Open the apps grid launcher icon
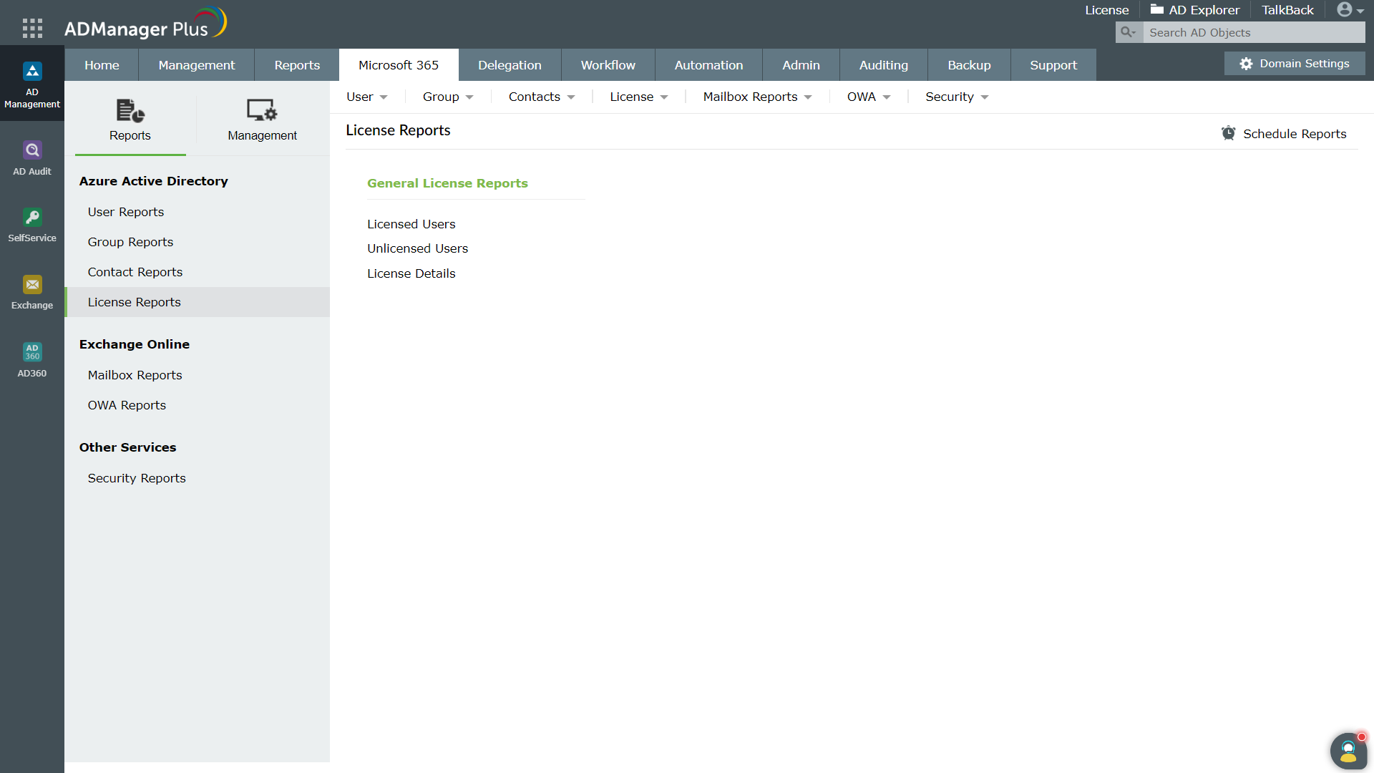This screenshot has height=773, width=1374. (32, 28)
